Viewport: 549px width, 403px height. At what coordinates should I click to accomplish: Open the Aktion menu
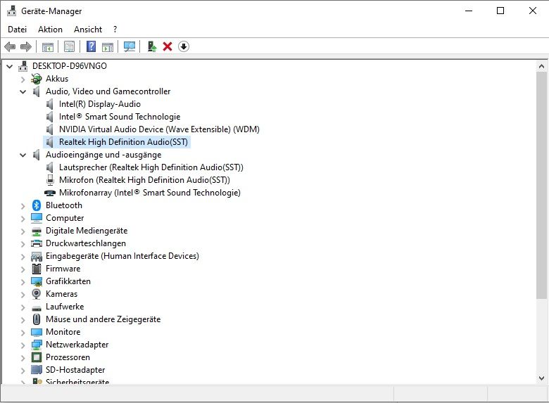click(x=50, y=30)
